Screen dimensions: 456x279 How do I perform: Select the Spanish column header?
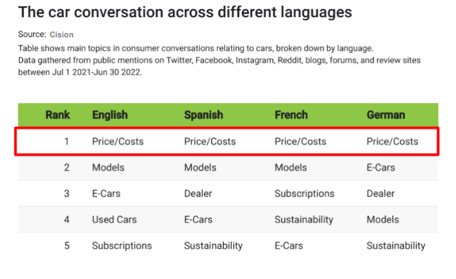(x=203, y=115)
